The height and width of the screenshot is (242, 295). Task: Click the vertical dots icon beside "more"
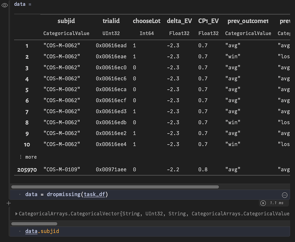[21, 157]
